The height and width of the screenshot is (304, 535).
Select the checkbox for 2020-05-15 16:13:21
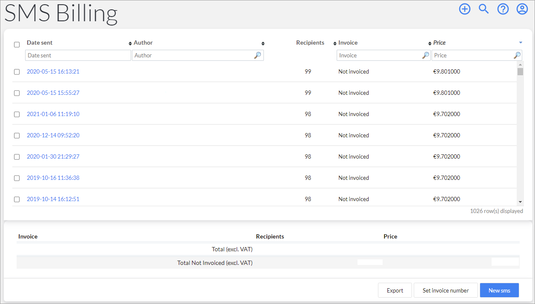(x=17, y=72)
